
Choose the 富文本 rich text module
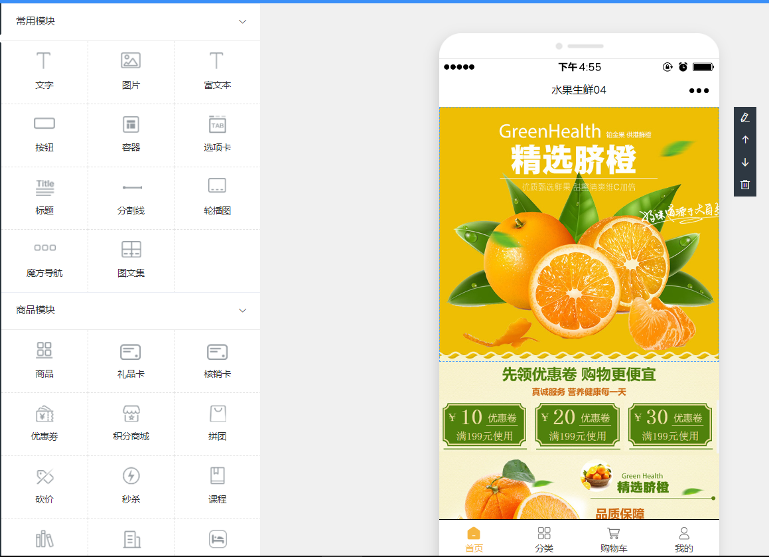(x=217, y=71)
